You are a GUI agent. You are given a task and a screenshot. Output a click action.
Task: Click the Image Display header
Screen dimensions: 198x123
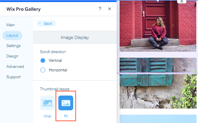[75, 38]
